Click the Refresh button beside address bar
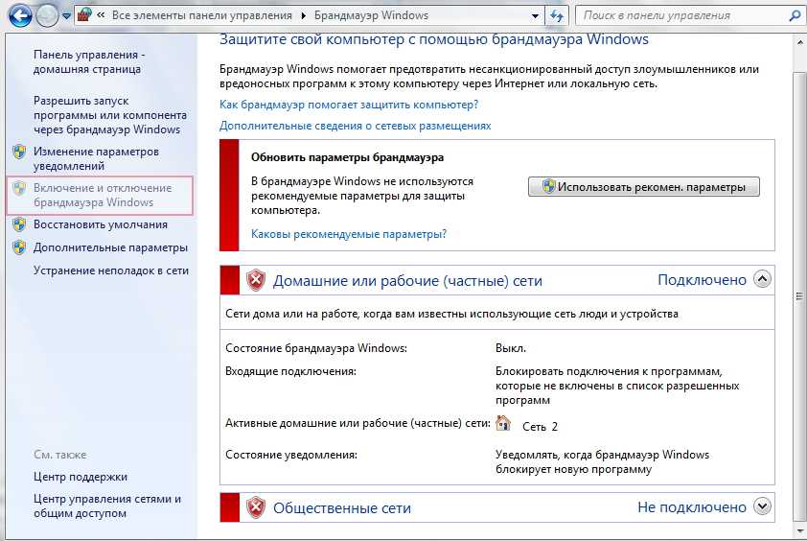Viewport: 807px width, 541px height. point(557,16)
